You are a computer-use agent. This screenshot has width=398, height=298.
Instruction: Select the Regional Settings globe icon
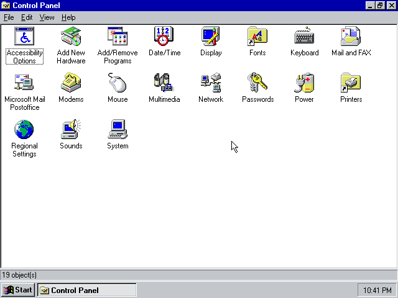(24, 129)
